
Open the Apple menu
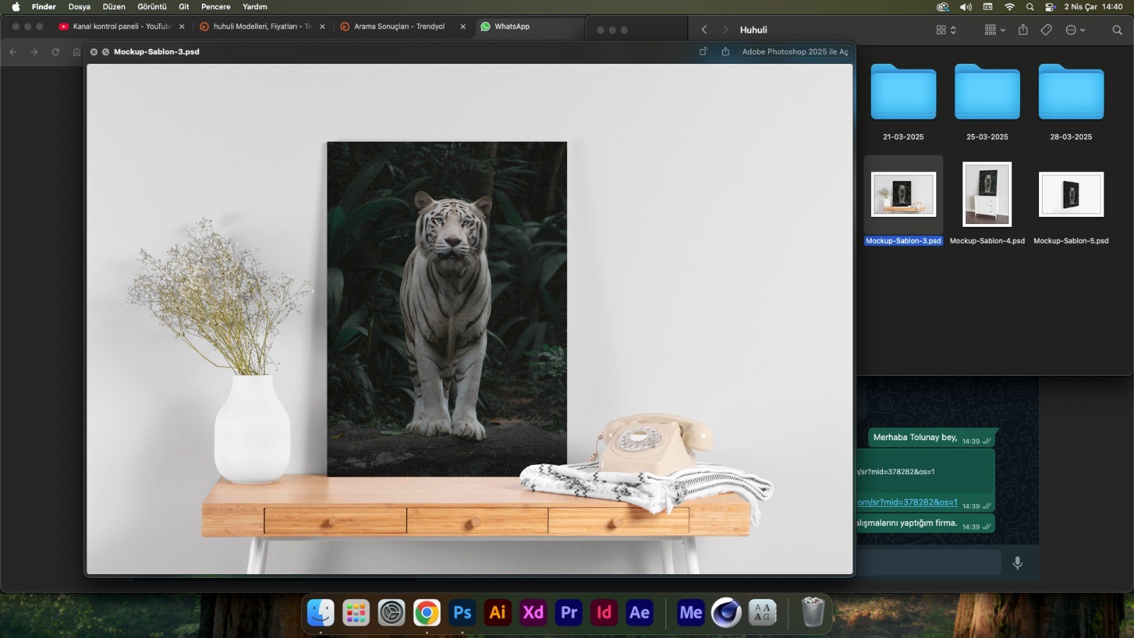[x=16, y=6]
